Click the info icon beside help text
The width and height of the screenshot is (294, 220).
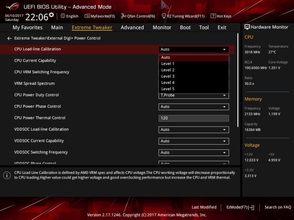pos(7,175)
